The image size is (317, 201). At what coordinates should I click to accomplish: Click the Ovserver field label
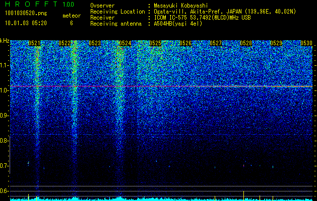pos(102,6)
